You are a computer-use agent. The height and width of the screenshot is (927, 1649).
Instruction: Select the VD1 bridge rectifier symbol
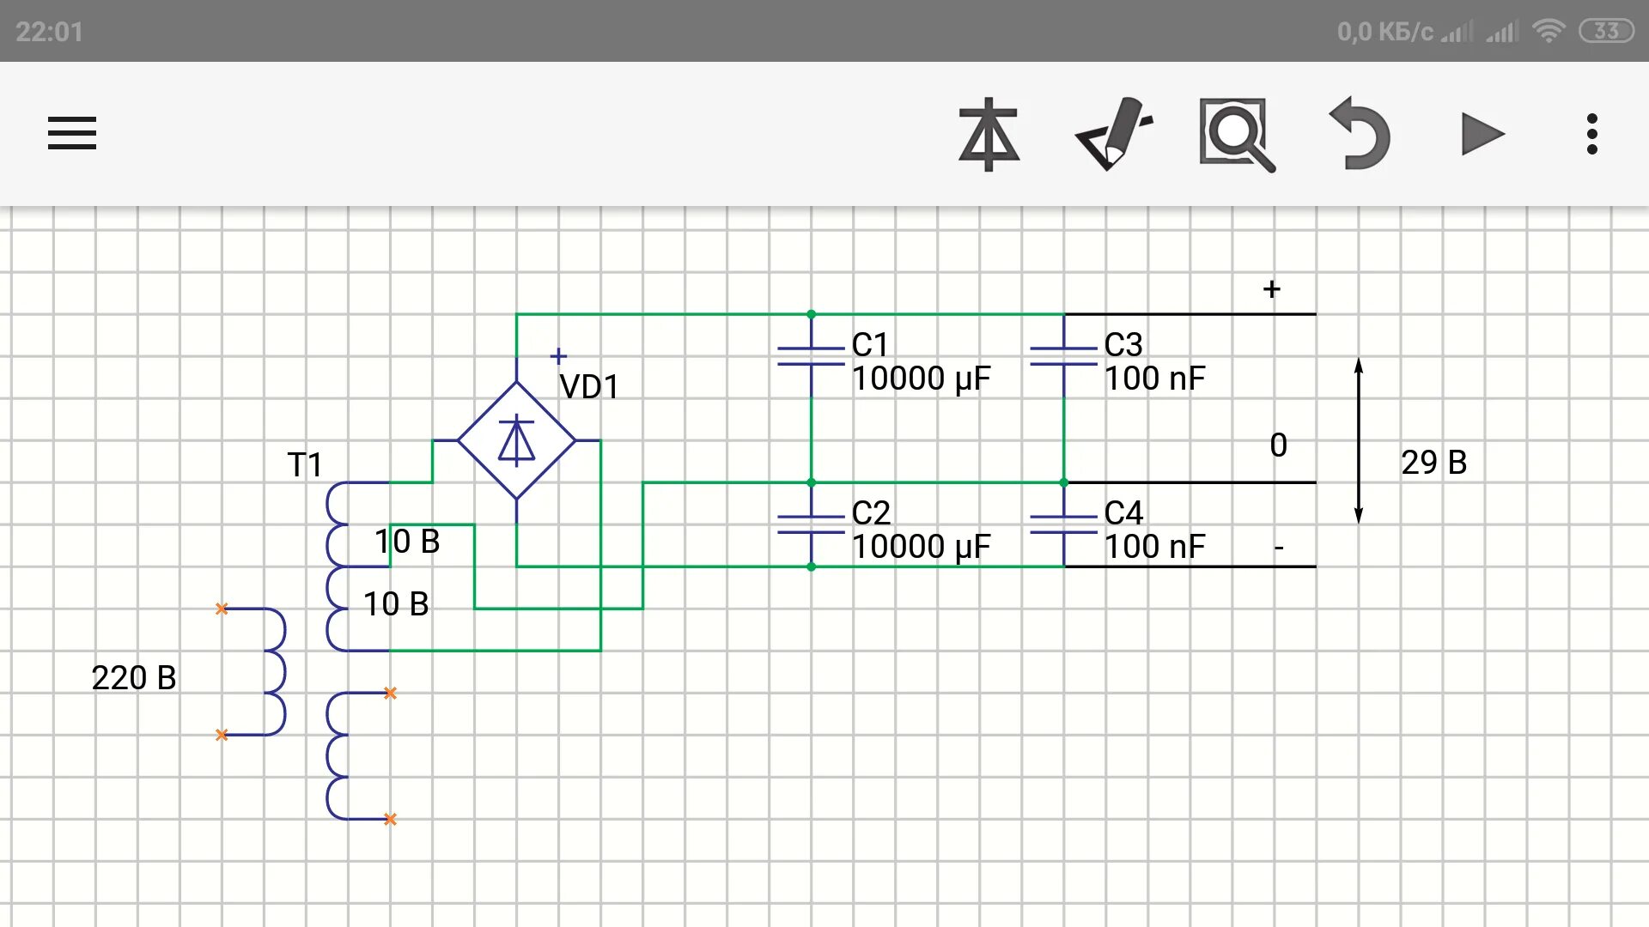tap(516, 441)
